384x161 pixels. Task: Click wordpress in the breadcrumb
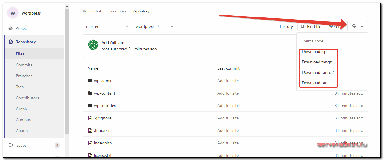point(118,11)
